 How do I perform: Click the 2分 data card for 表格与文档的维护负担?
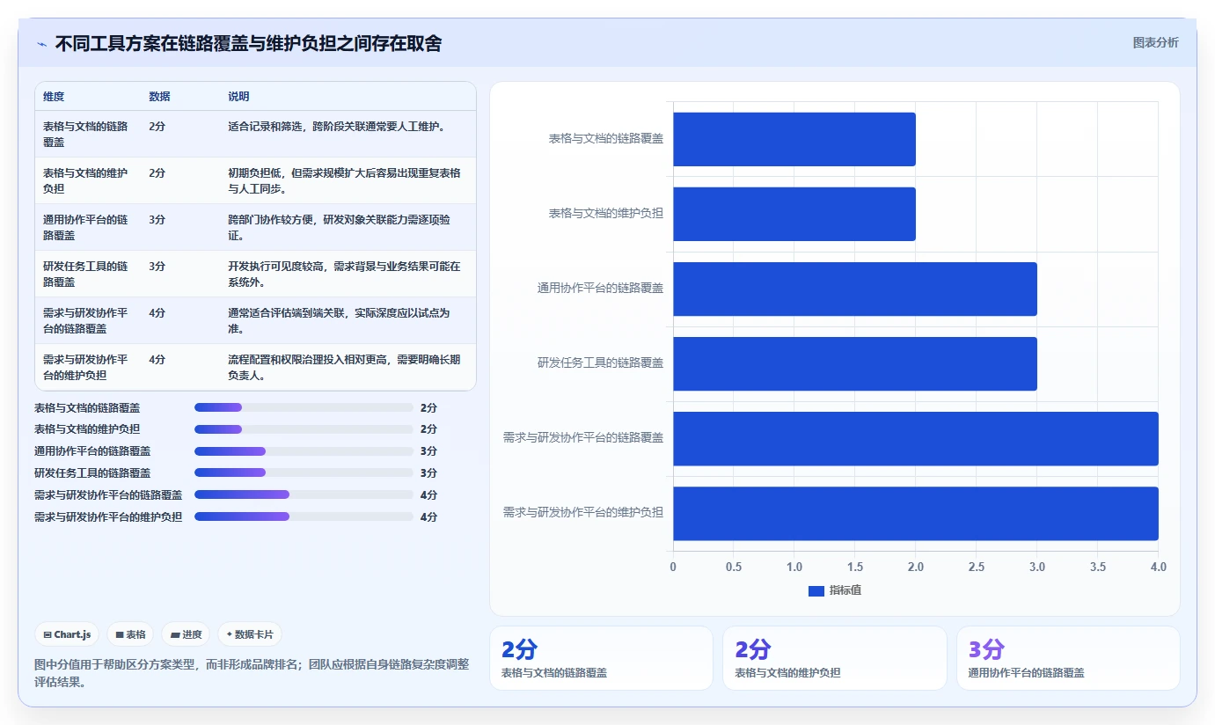click(x=834, y=657)
